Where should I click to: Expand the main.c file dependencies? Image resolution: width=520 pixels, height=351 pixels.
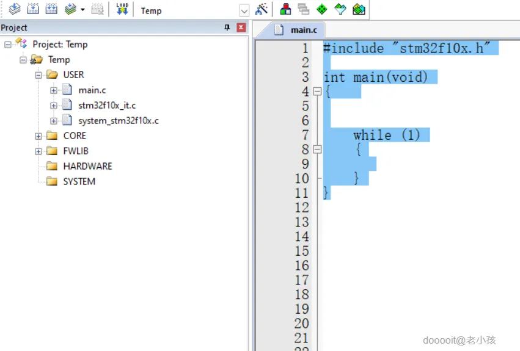[x=53, y=90]
